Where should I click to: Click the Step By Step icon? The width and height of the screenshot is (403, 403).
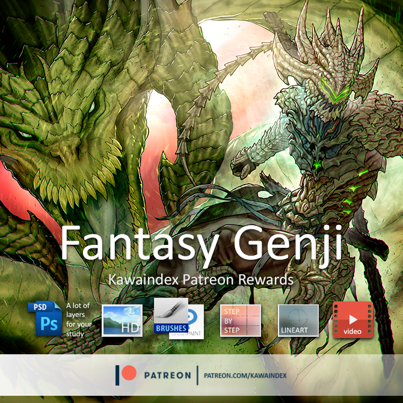(241, 320)
